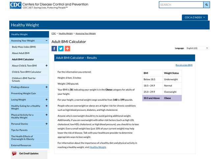
Task: Expand Healthy Eating for a Healthy Weight
Action: (x=46, y=106)
